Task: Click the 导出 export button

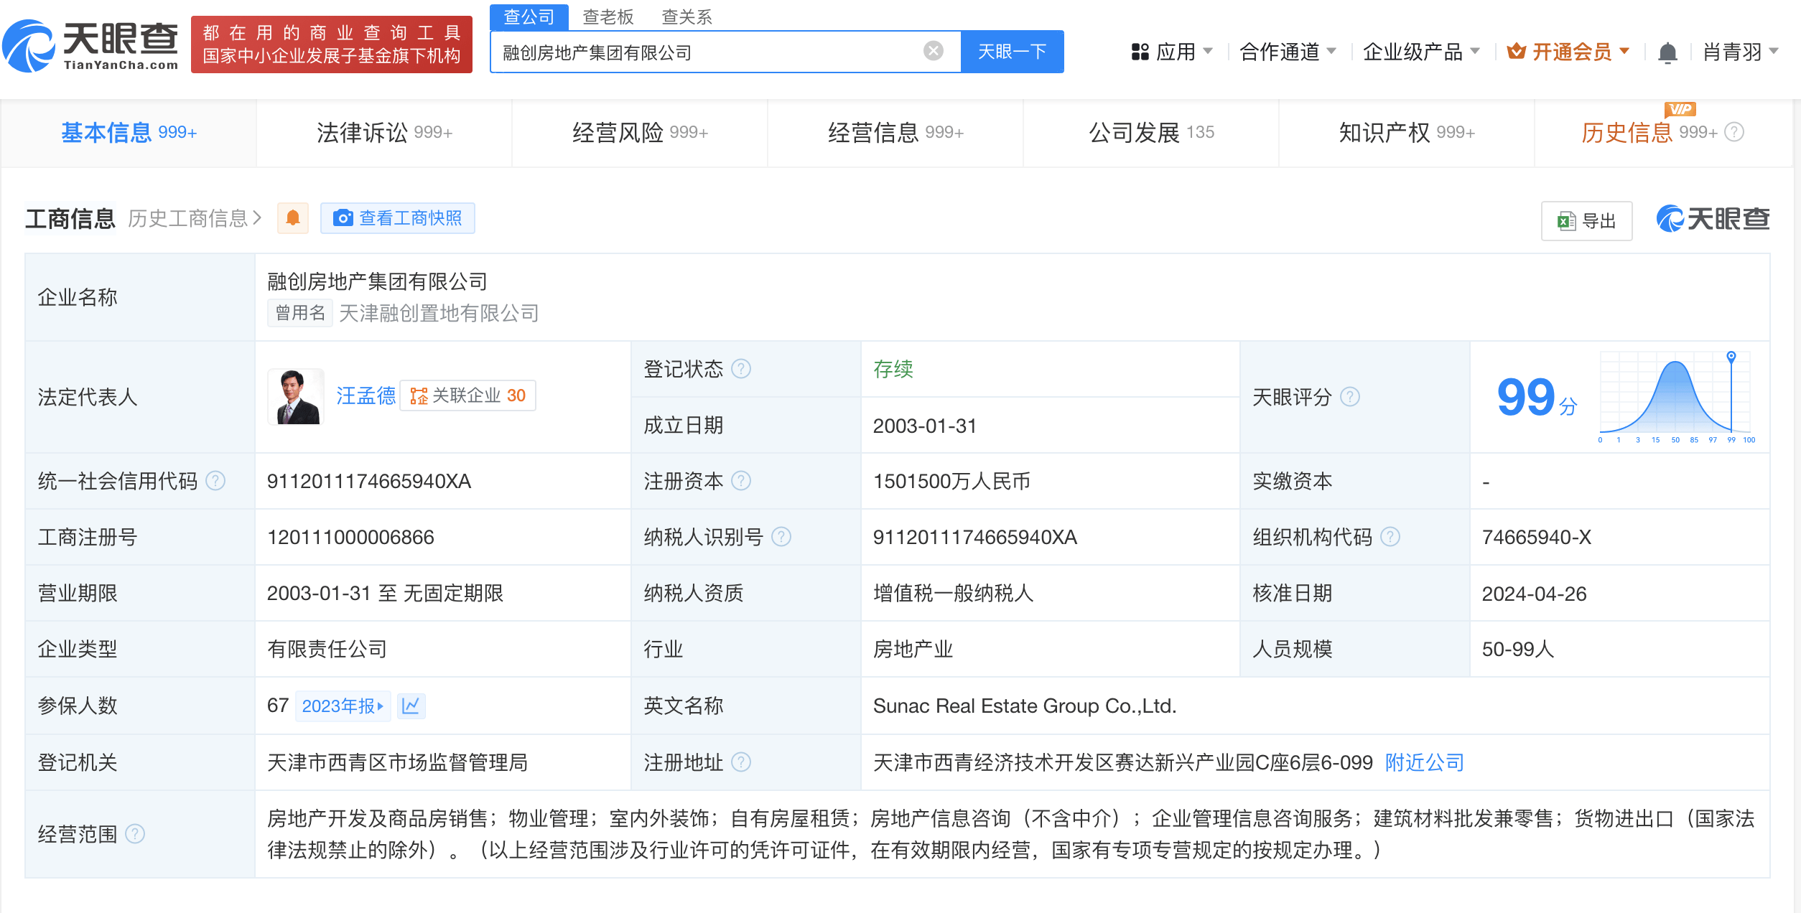Action: click(x=1586, y=221)
